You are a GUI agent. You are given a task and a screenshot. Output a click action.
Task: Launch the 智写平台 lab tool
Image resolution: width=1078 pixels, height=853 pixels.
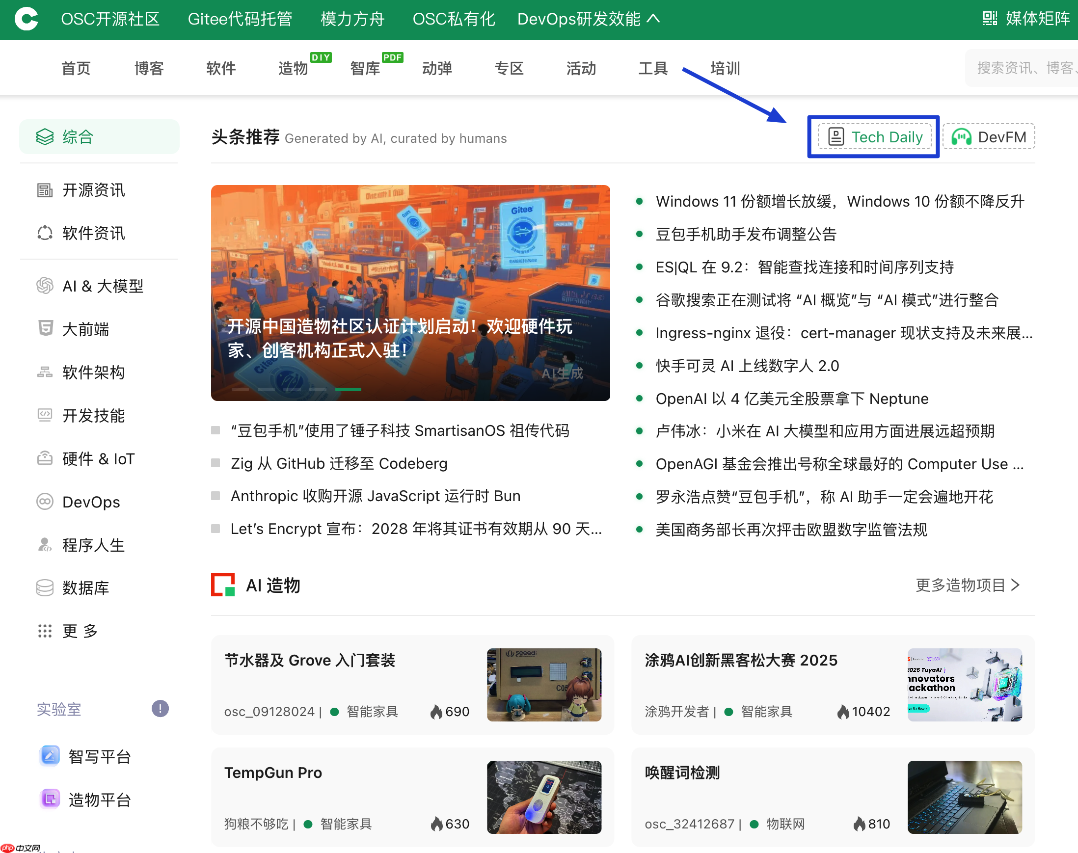coord(100,756)
